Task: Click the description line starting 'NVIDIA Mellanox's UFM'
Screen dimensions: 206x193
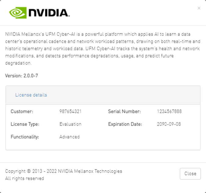Action: (102, 34)
